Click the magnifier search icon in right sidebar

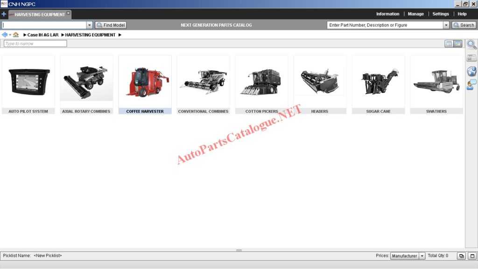click(471, 45)
